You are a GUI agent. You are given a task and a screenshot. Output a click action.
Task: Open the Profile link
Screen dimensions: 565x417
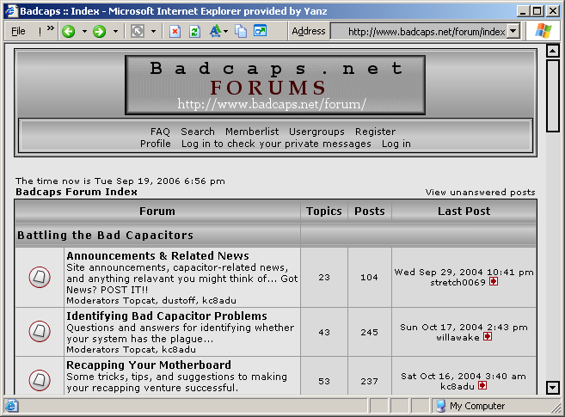click(156, 144)
